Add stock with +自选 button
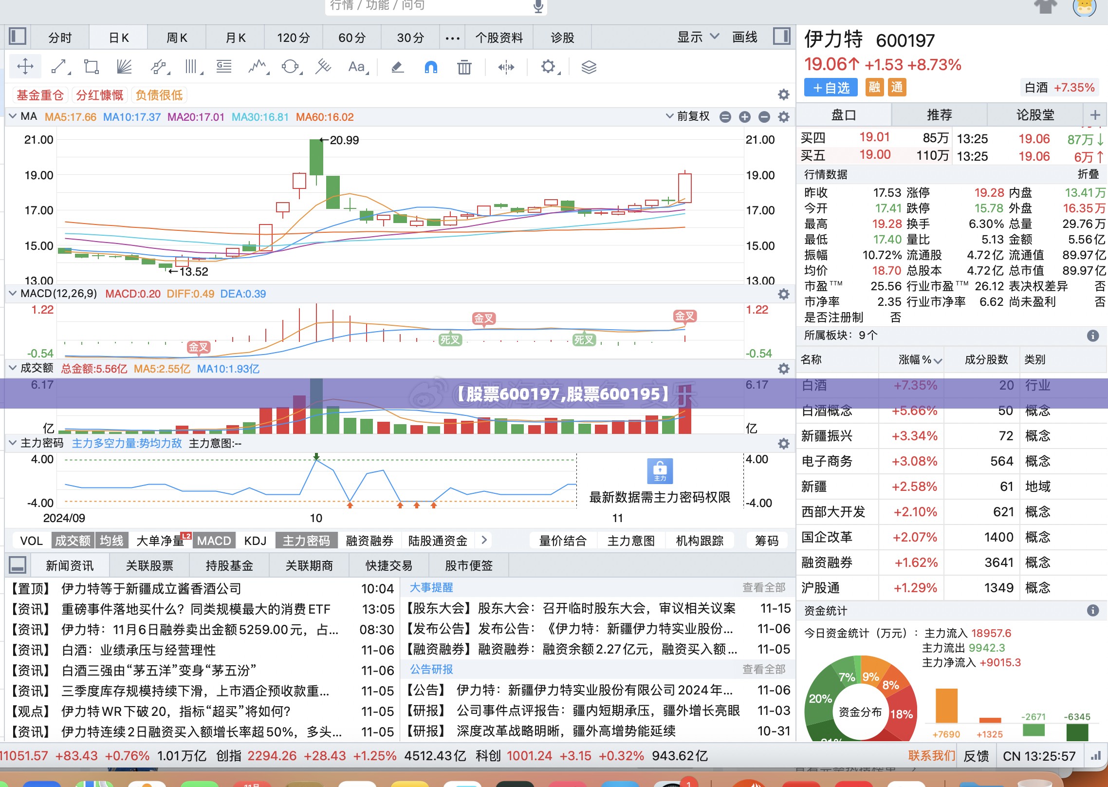The width and height of the screenshot is (1108, 787). [x=831, y=88]
